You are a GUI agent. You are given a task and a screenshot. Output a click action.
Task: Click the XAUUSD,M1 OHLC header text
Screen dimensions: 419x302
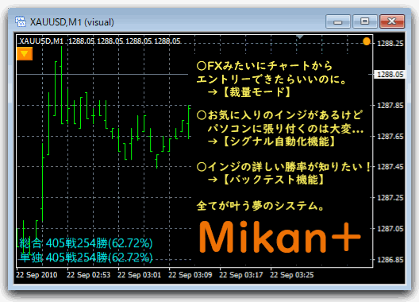(100, 41)
